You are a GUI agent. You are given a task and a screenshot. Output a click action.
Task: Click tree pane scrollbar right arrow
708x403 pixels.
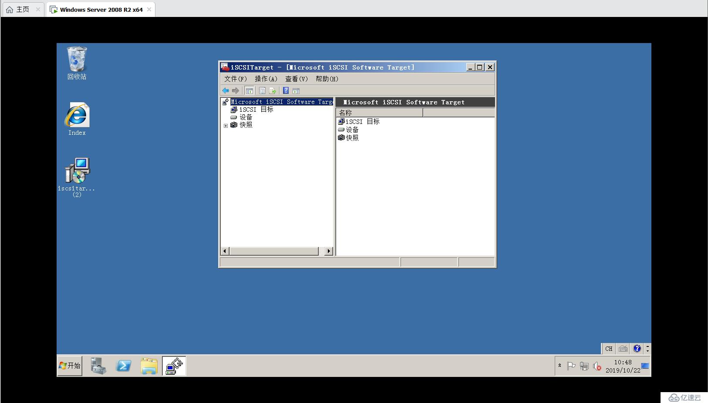[x=329, y=251]
